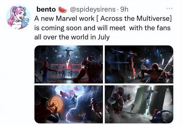Click the tweet text 'A new Marvel work'

pos(64,19)
